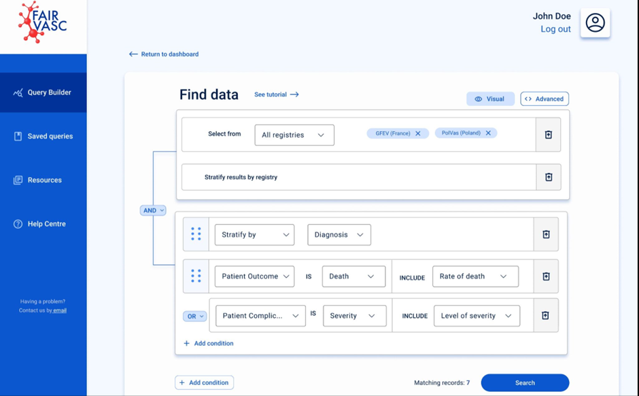Open the Severity value dropdown
This screenshot has height=396, width=639.
tap(355, 316)
